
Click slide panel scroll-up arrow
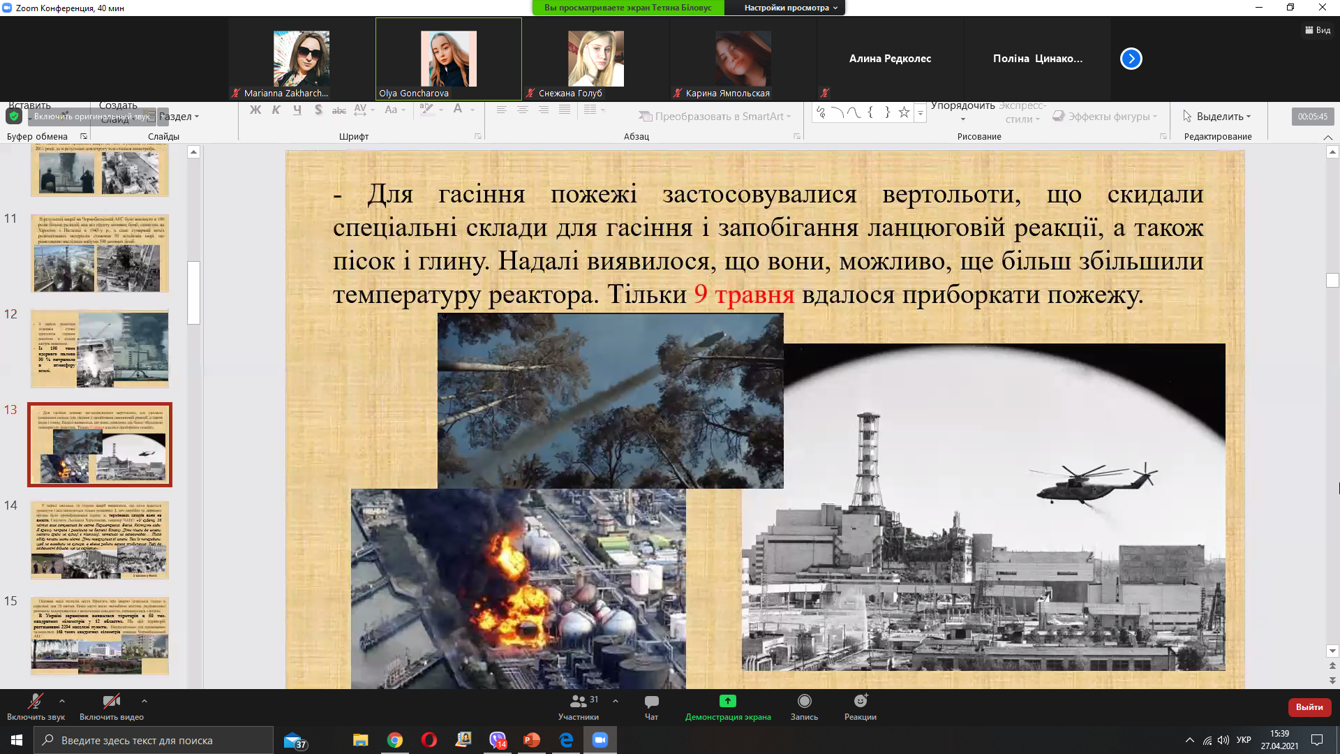194,152
